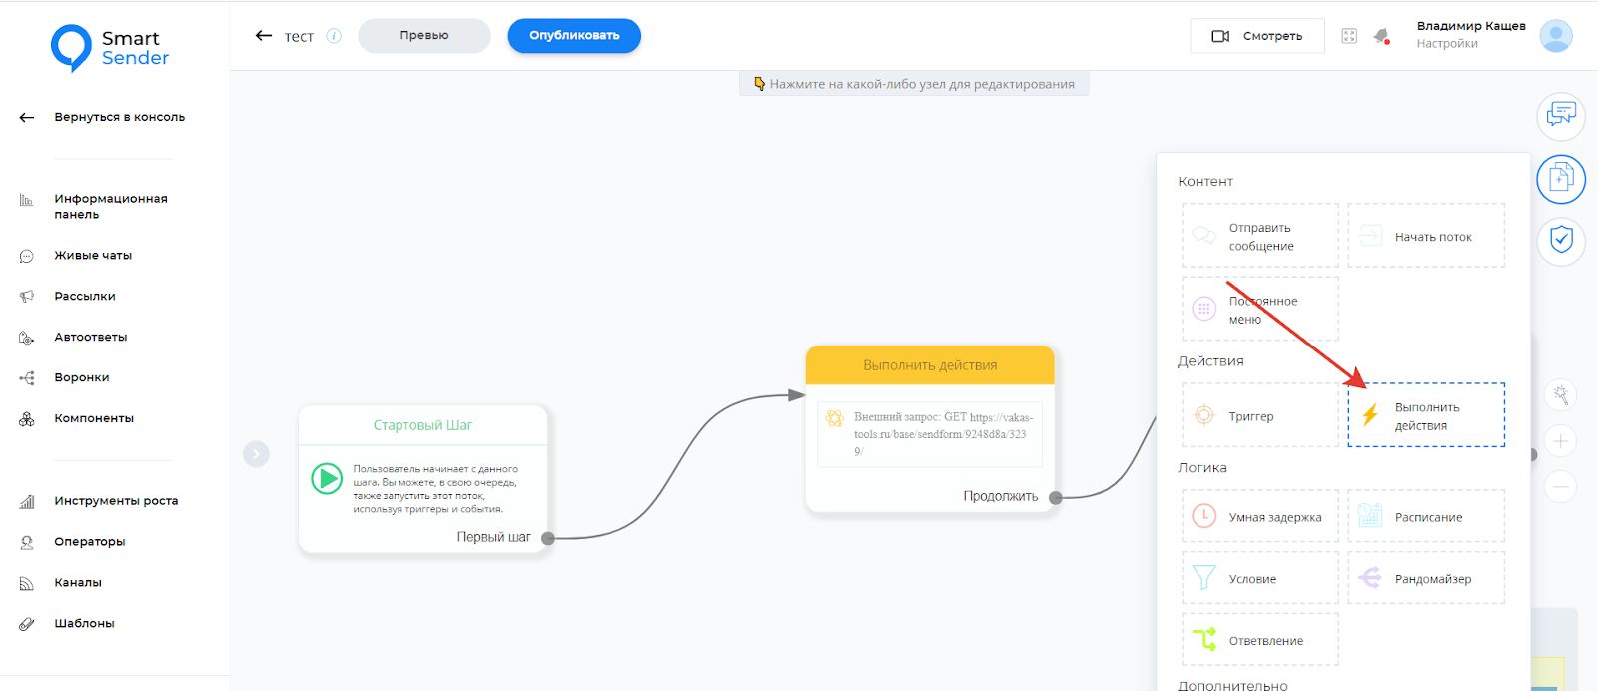Open Живые чаты in the sidebar
Image resolution: width=1598 pixels, height=691 pixels.
pos(93,256)
